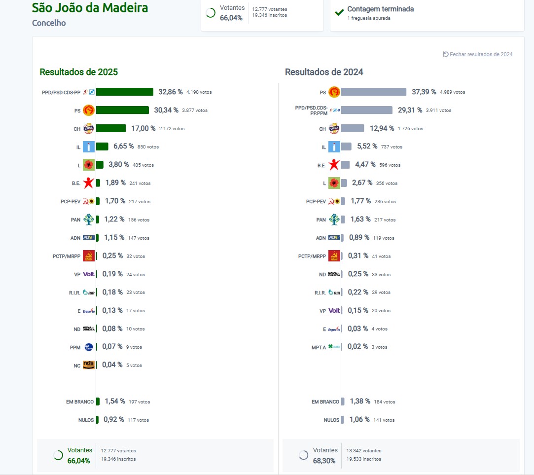Click Livre poppy logo in 2025 results
The width and height of the screenshot is (534, 475).
coord(89,165)
